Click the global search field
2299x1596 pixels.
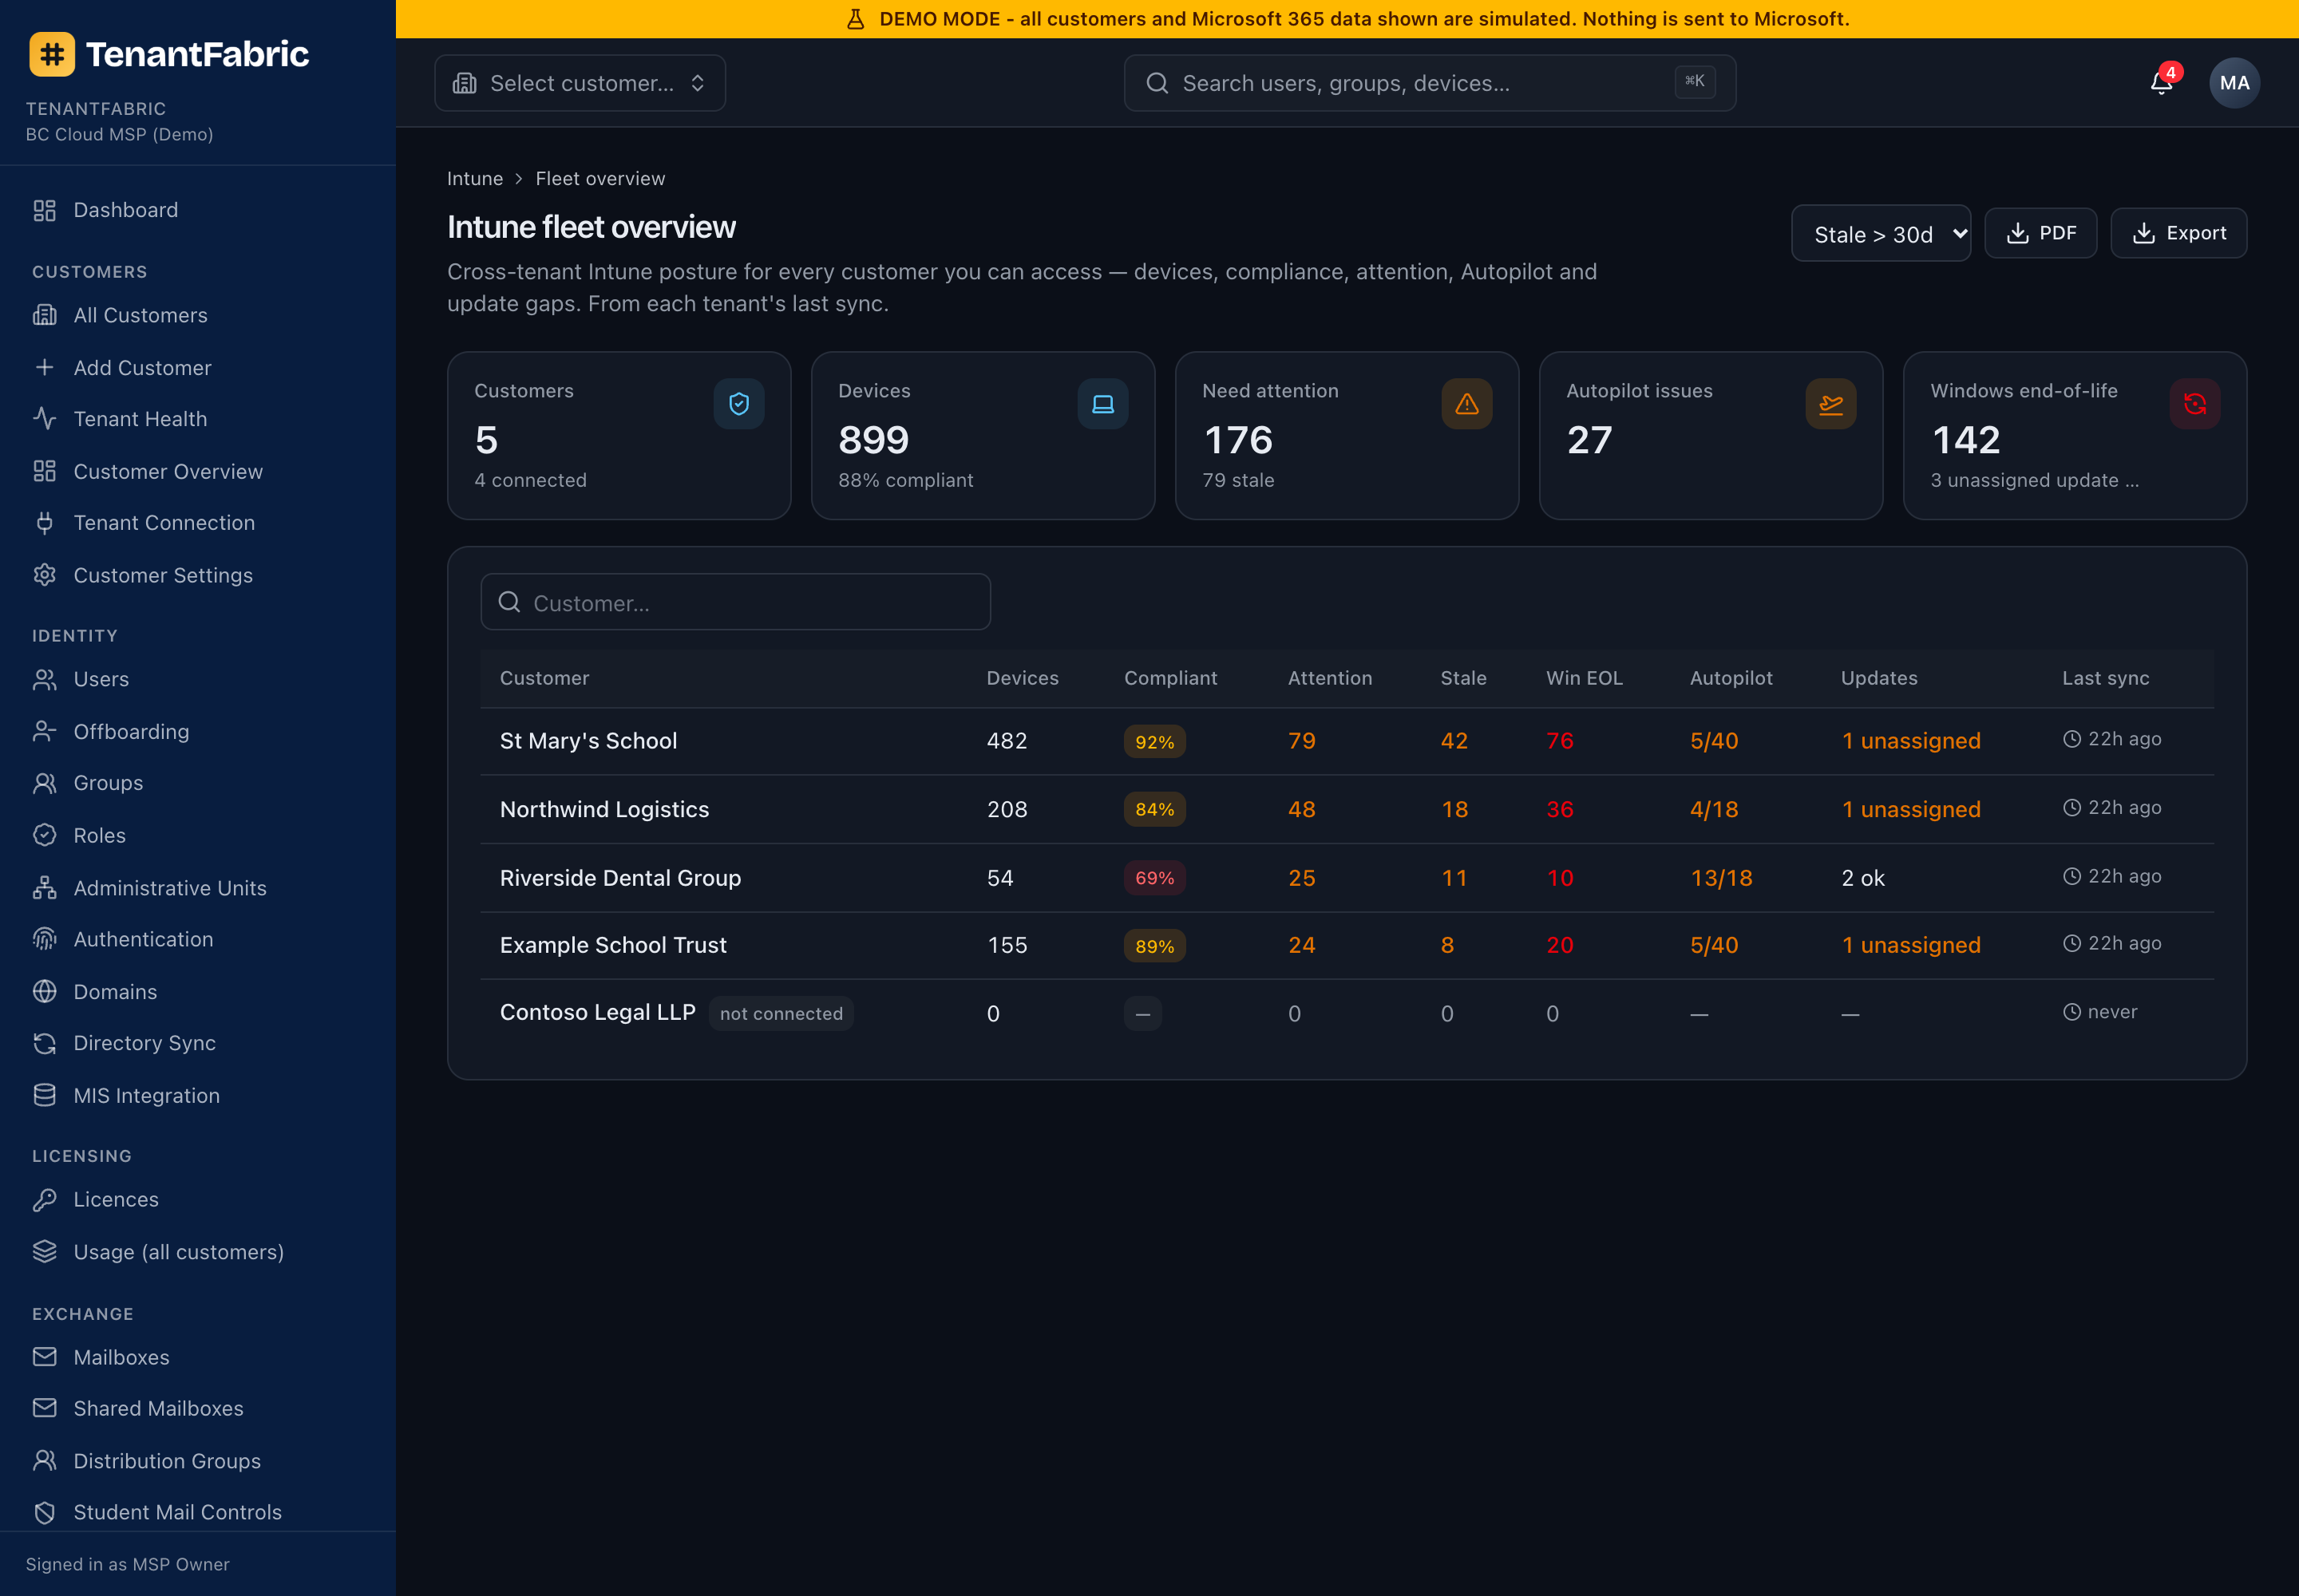coord(1430,83)
